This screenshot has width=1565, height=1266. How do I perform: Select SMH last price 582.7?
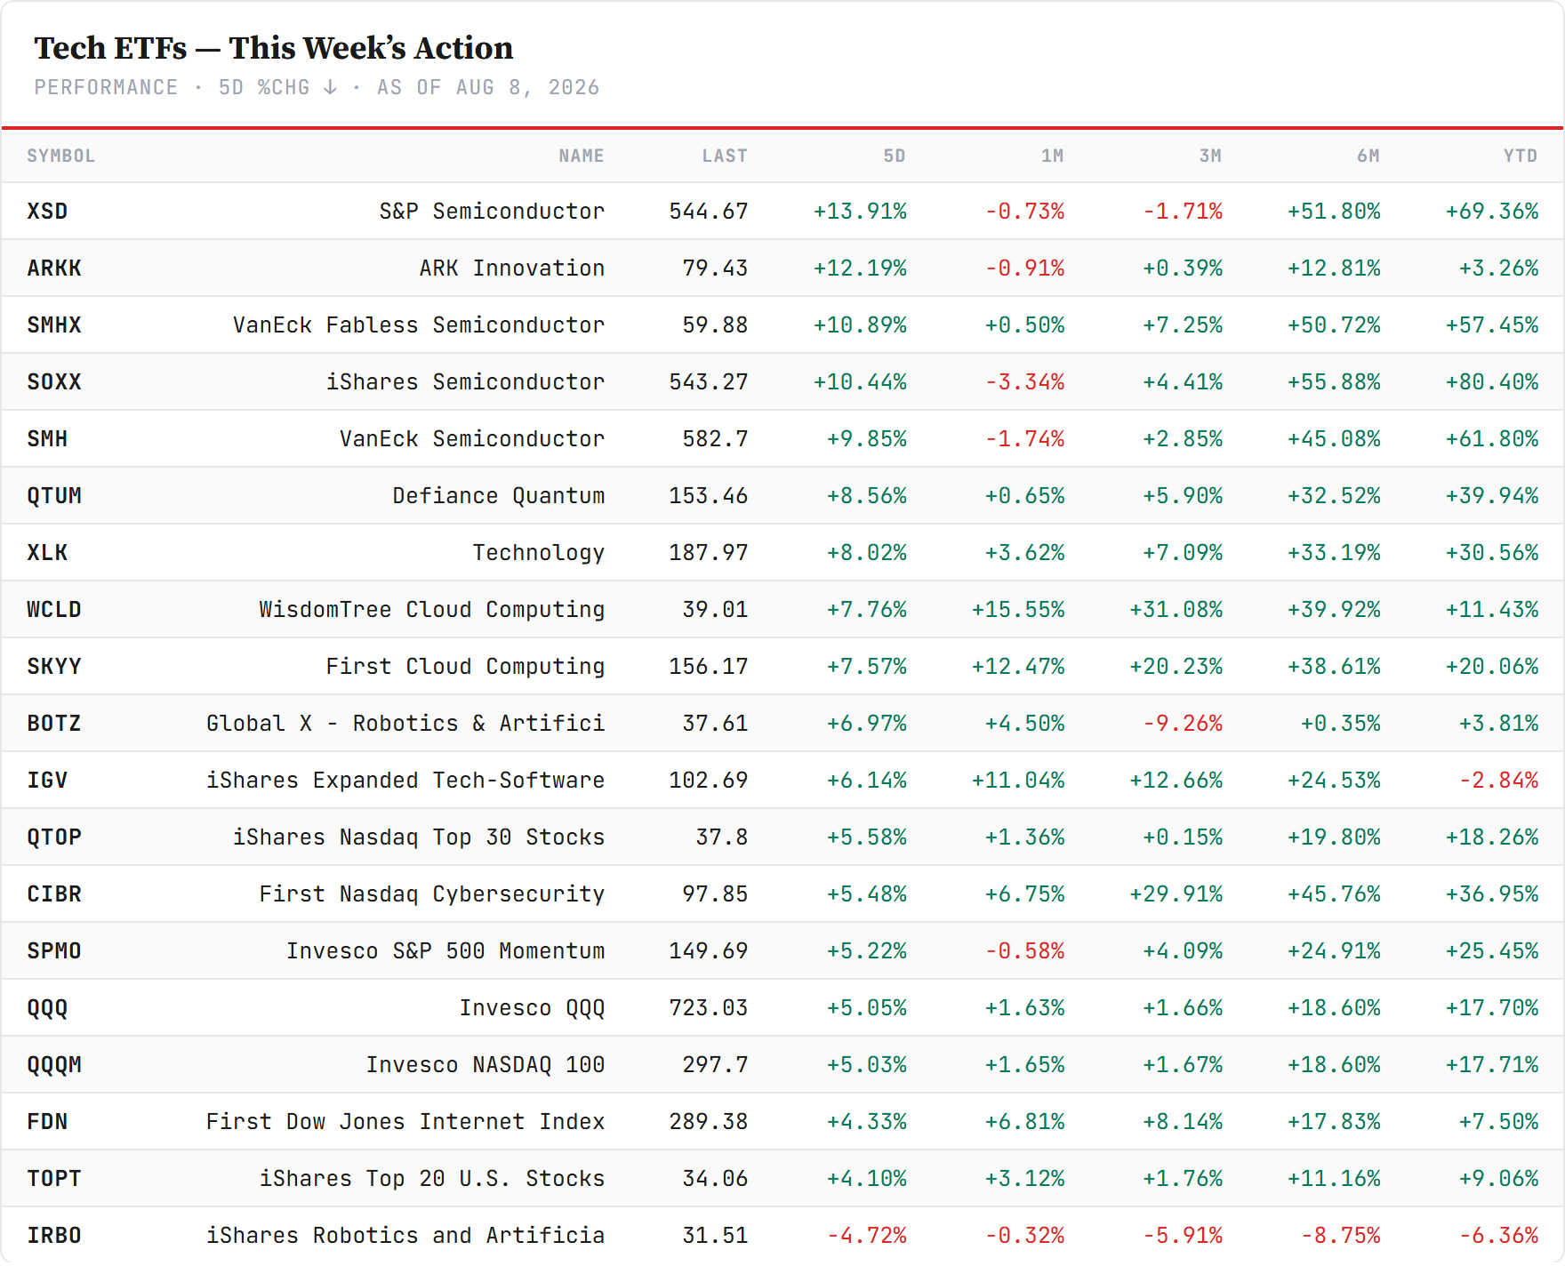715,439
